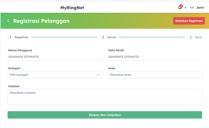
Task: Click the profile logo avatar
Action: [x=192, y=8]
